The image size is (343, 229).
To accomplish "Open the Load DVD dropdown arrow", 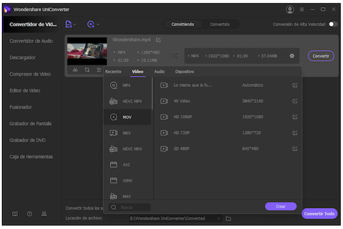I will (x=98, y=25).
